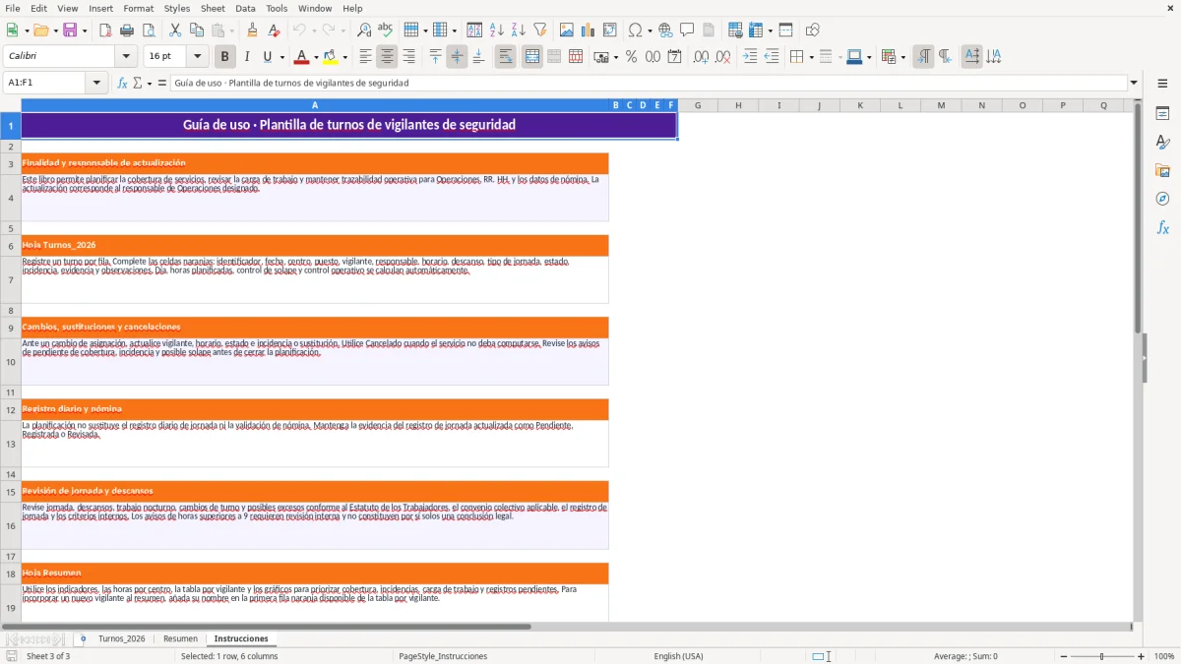Toggle Merge and Center Cells
The width and height of the screenshot is (1181, 664).
(532, 57)
